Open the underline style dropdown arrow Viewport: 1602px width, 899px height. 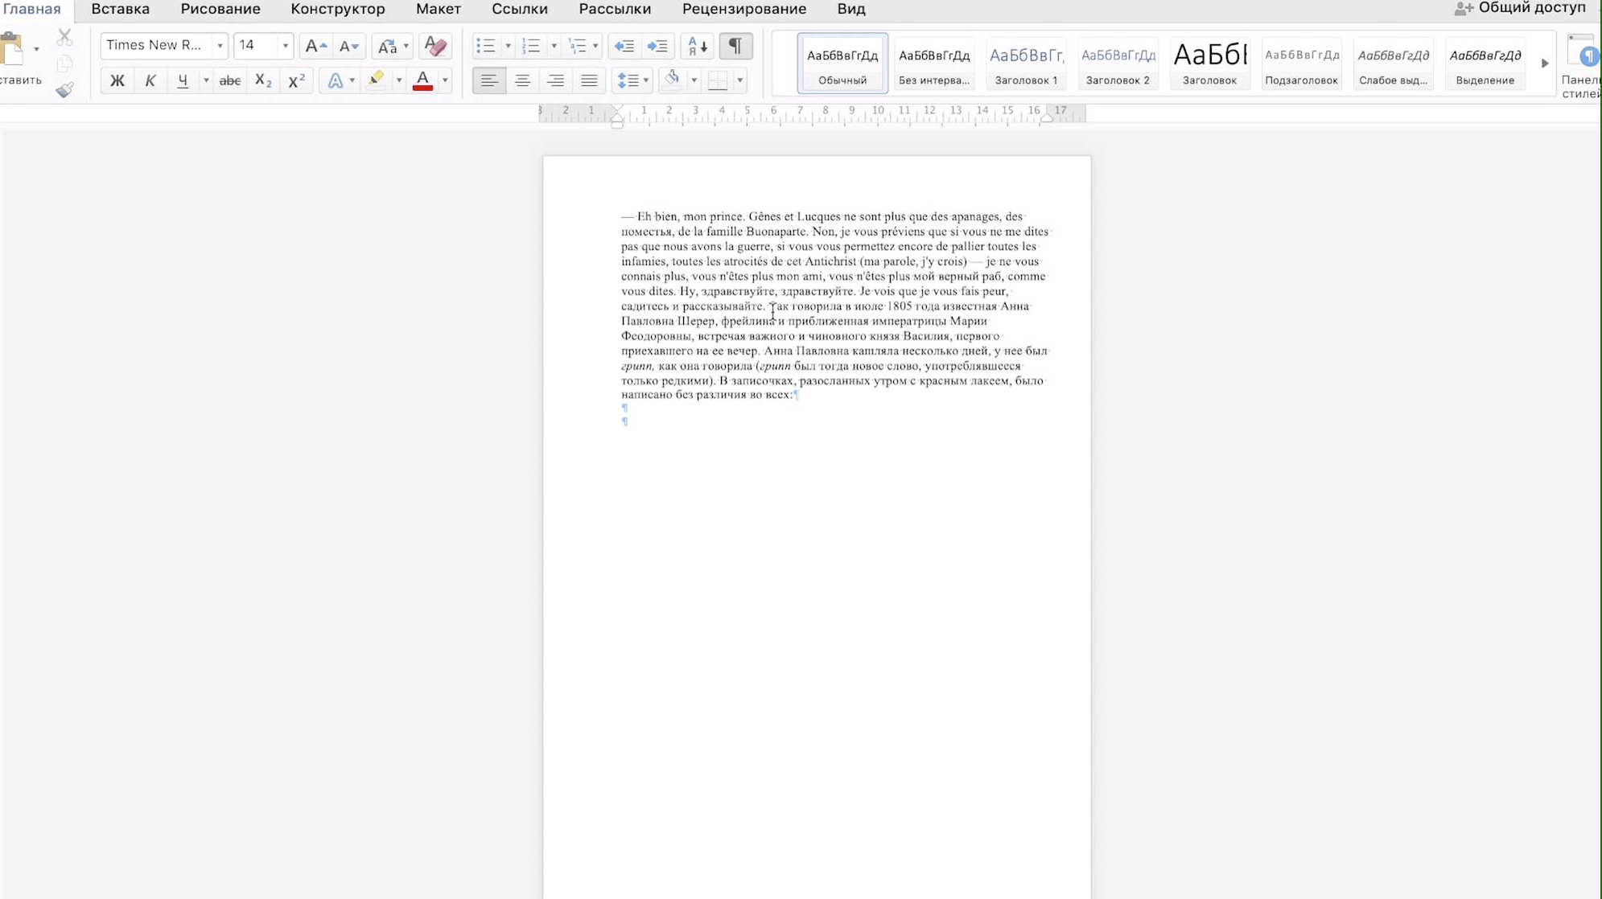pyautogui.click(x=206, y=80)
